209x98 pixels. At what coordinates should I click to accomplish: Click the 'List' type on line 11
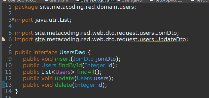click(46, 72)
